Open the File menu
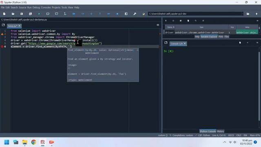 3,7
